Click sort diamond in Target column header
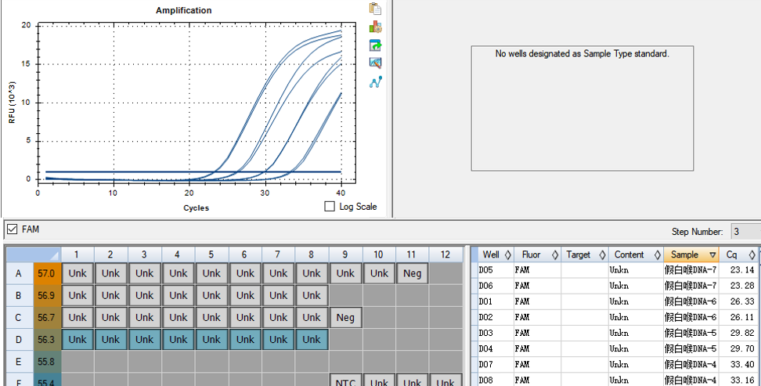 pos(602,255)
